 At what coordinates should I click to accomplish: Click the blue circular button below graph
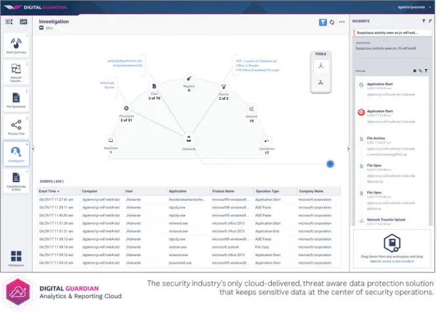pyautogui.click(x=330, y=164)
